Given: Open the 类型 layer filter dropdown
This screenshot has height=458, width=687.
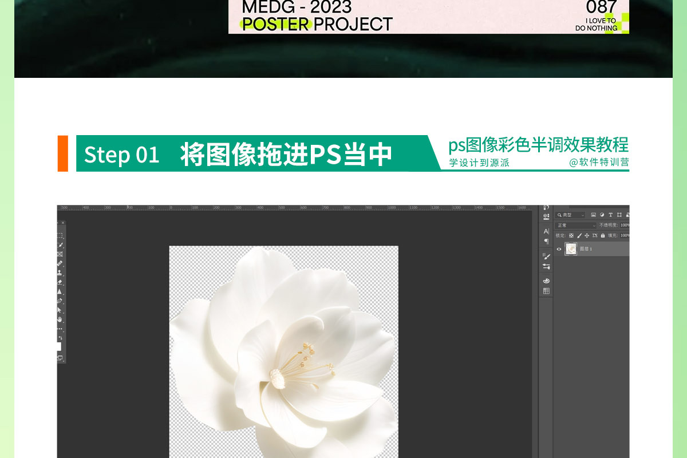Looking at the screenshot, I should (571, 215).
